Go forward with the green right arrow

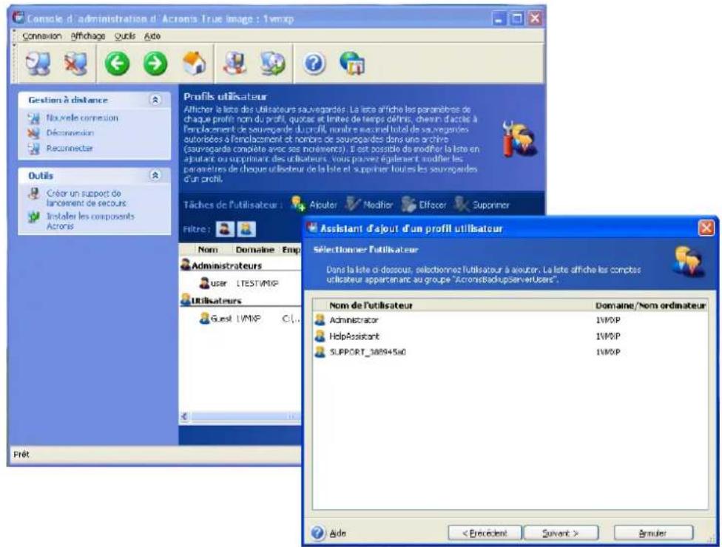[x=155, y=64]
